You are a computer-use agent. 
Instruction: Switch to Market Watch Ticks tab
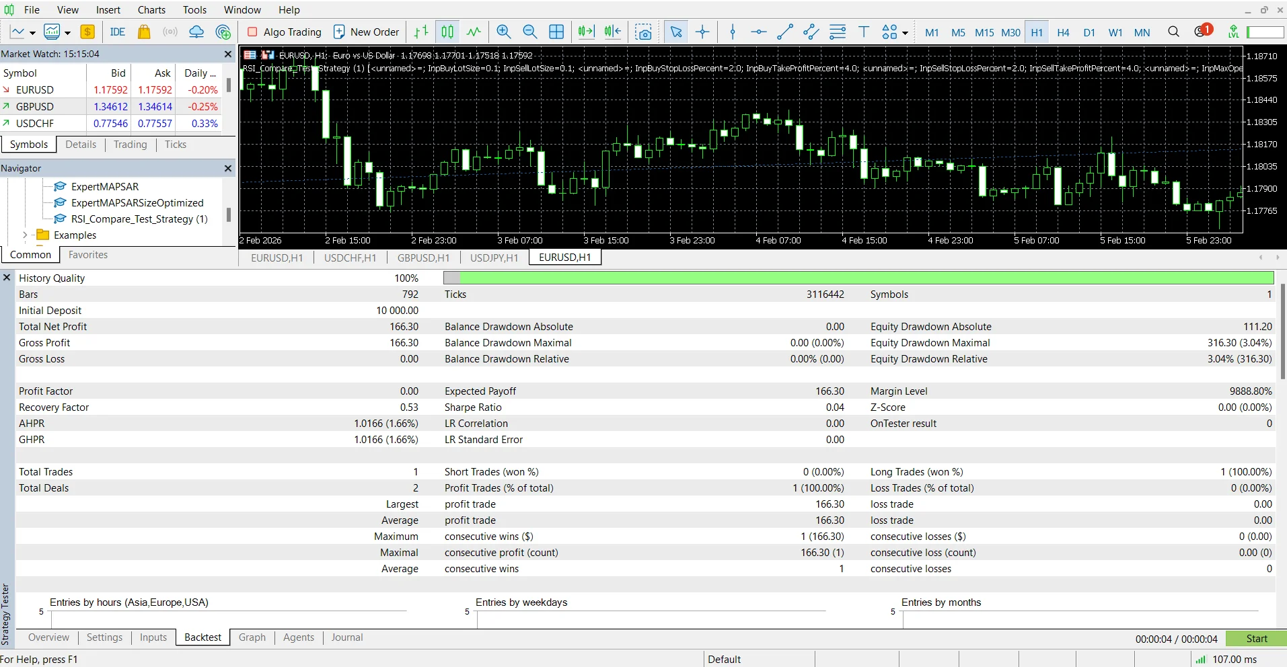176,145
